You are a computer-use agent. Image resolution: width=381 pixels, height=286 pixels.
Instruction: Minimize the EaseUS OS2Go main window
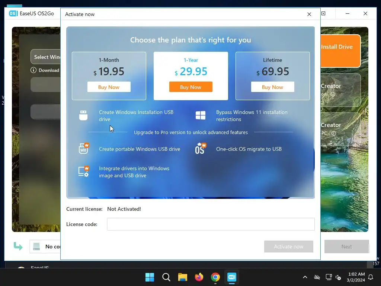click(348, 14)
